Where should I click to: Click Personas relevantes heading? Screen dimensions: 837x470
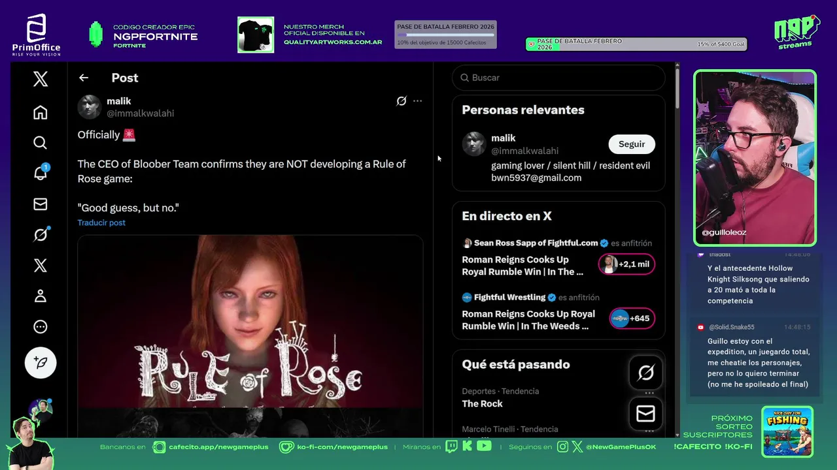pyautogui.click(x=523, y=110)
